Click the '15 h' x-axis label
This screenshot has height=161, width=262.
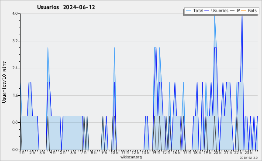(x=166, y=152)
